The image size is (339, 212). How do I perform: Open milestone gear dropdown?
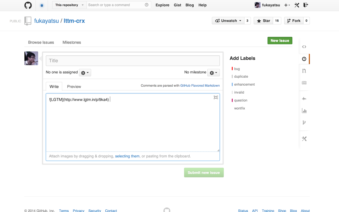click(213, 73)
